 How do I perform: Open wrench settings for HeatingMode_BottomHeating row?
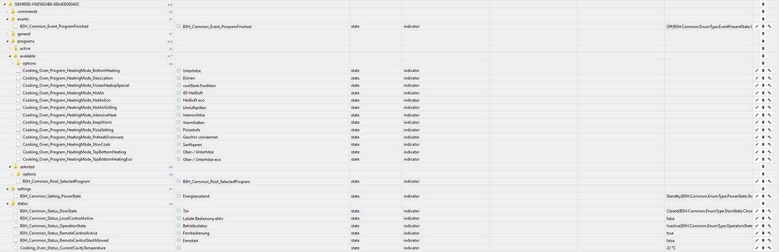pyautogui.click(x=769, y=70)
